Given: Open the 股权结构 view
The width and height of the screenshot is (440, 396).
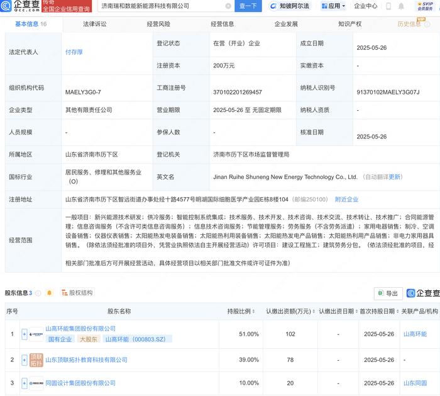Looking at the screenshot, I should 77,293.
